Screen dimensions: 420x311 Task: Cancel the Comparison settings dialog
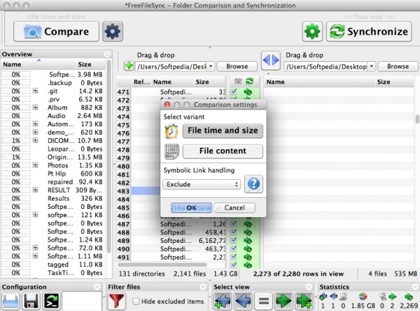click(235, 208)
